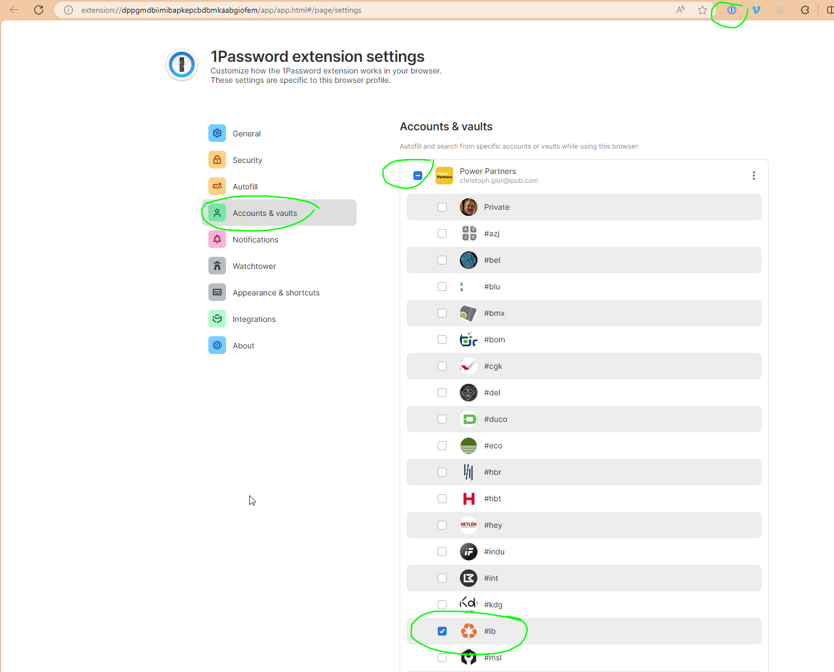
Task: Reload the page with the refresh button
Action: click(39, 10)
